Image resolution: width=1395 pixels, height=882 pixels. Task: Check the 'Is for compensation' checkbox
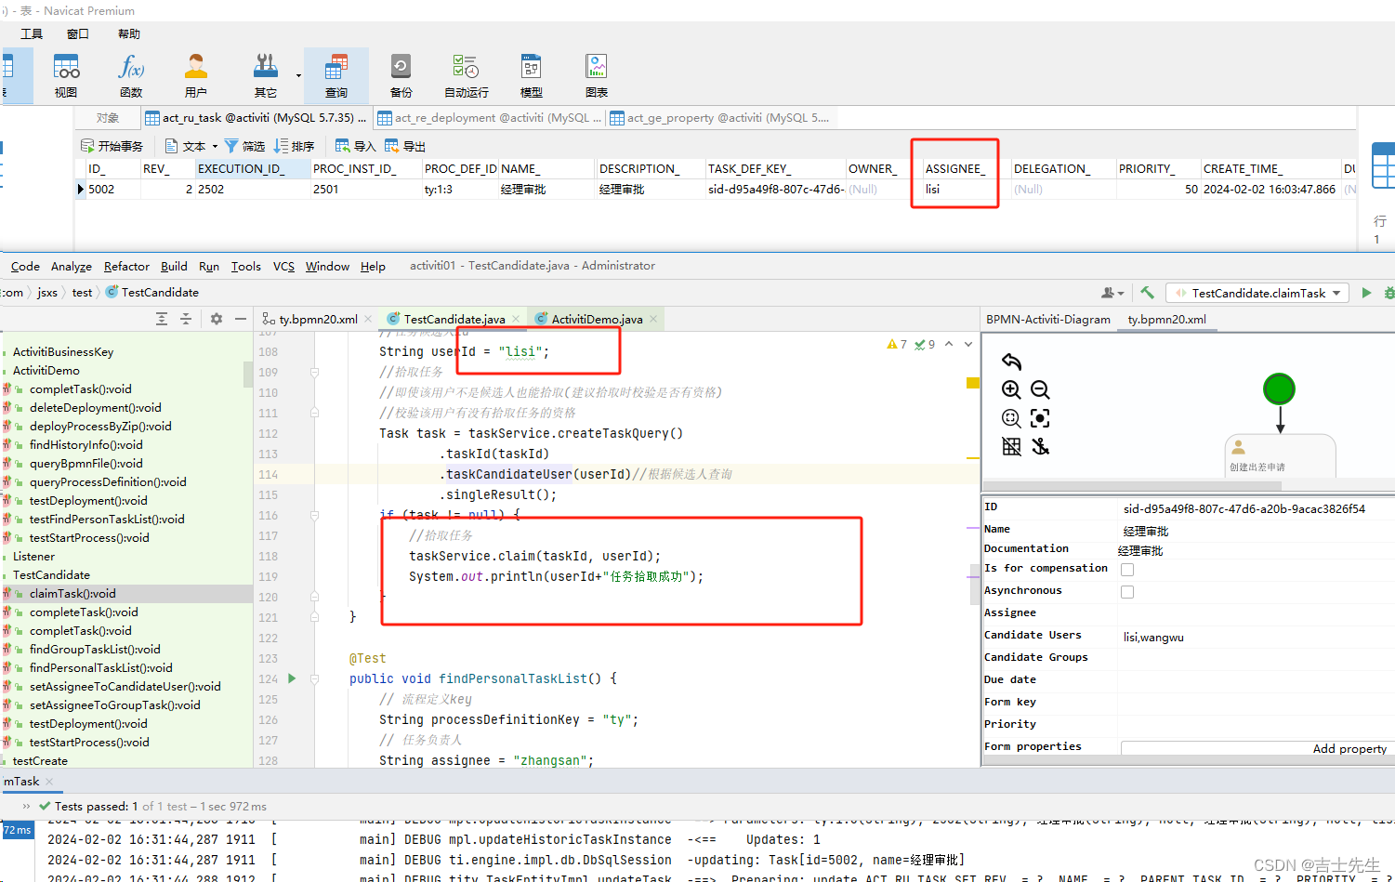click(1127, 570)
